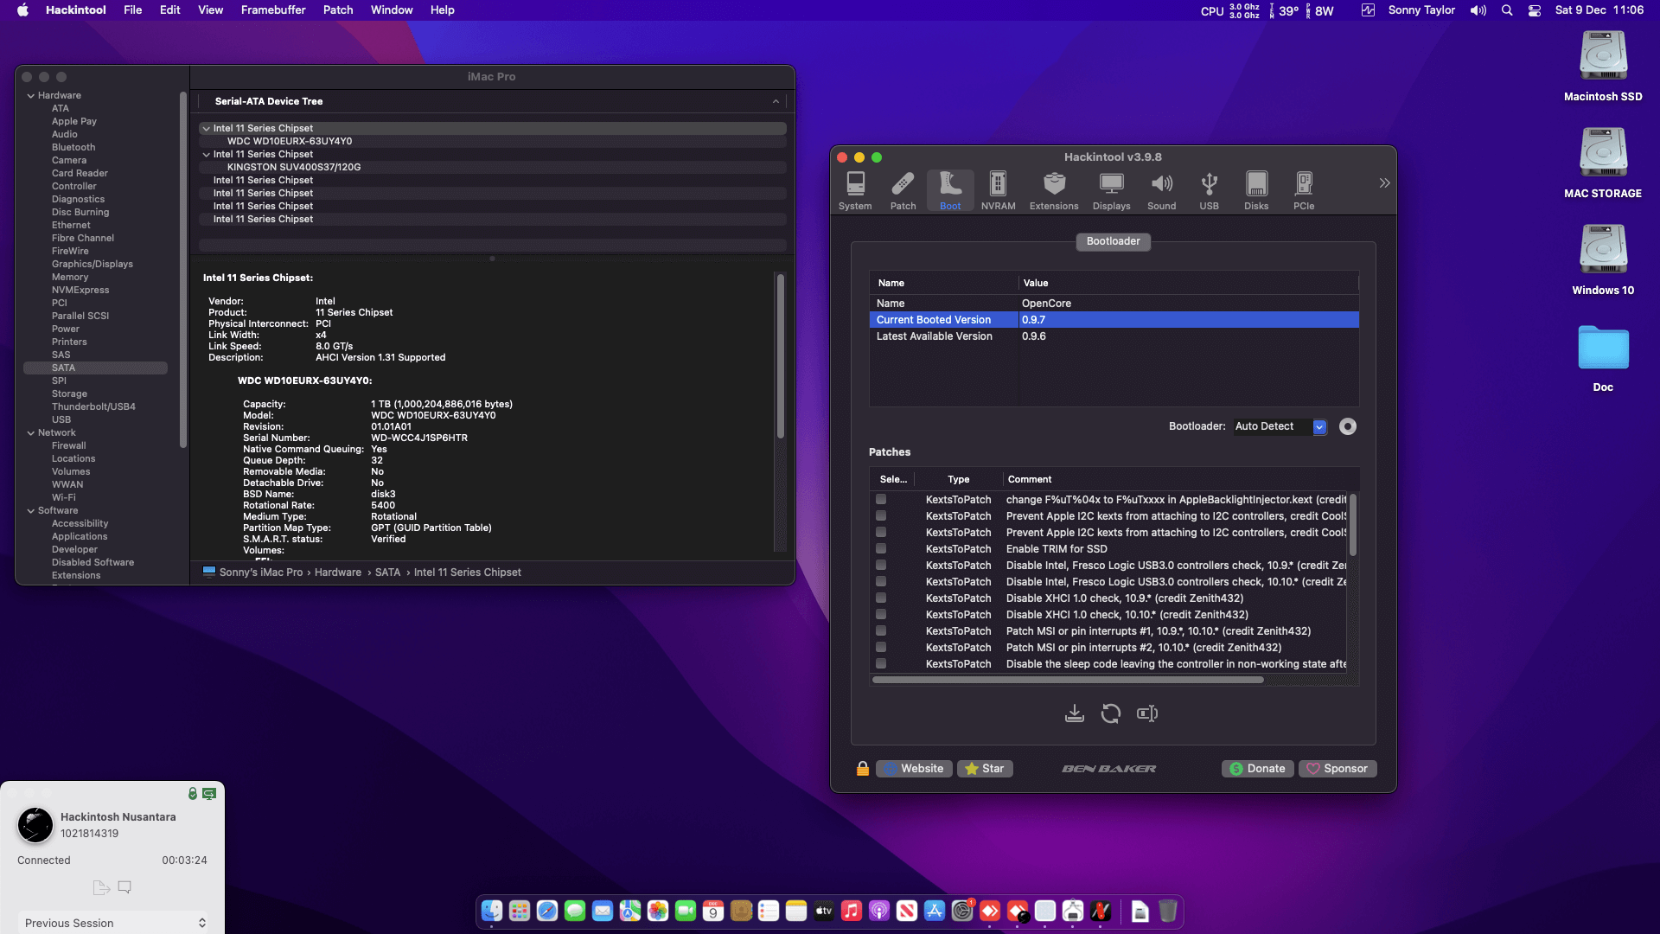Open the Bootloader Auto Detect dropdown
1660x934 pixels.
point(1319,426)
